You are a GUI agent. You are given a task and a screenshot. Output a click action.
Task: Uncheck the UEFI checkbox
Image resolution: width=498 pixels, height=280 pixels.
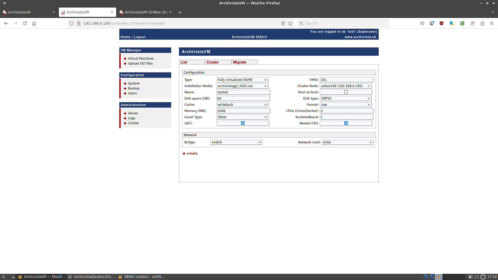coord(243,123)
